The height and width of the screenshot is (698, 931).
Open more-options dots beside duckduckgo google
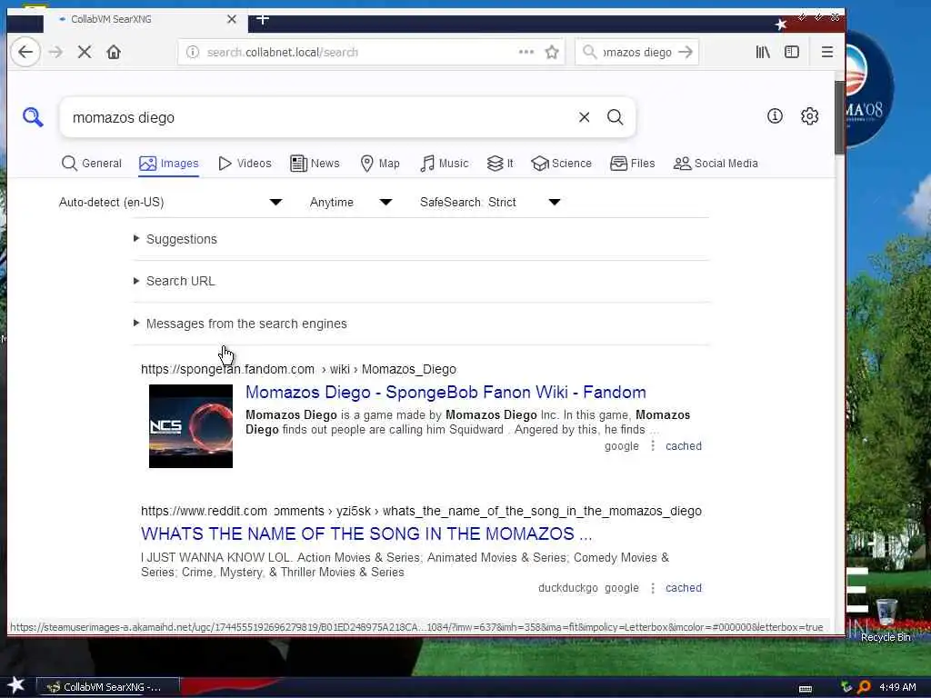653,588
